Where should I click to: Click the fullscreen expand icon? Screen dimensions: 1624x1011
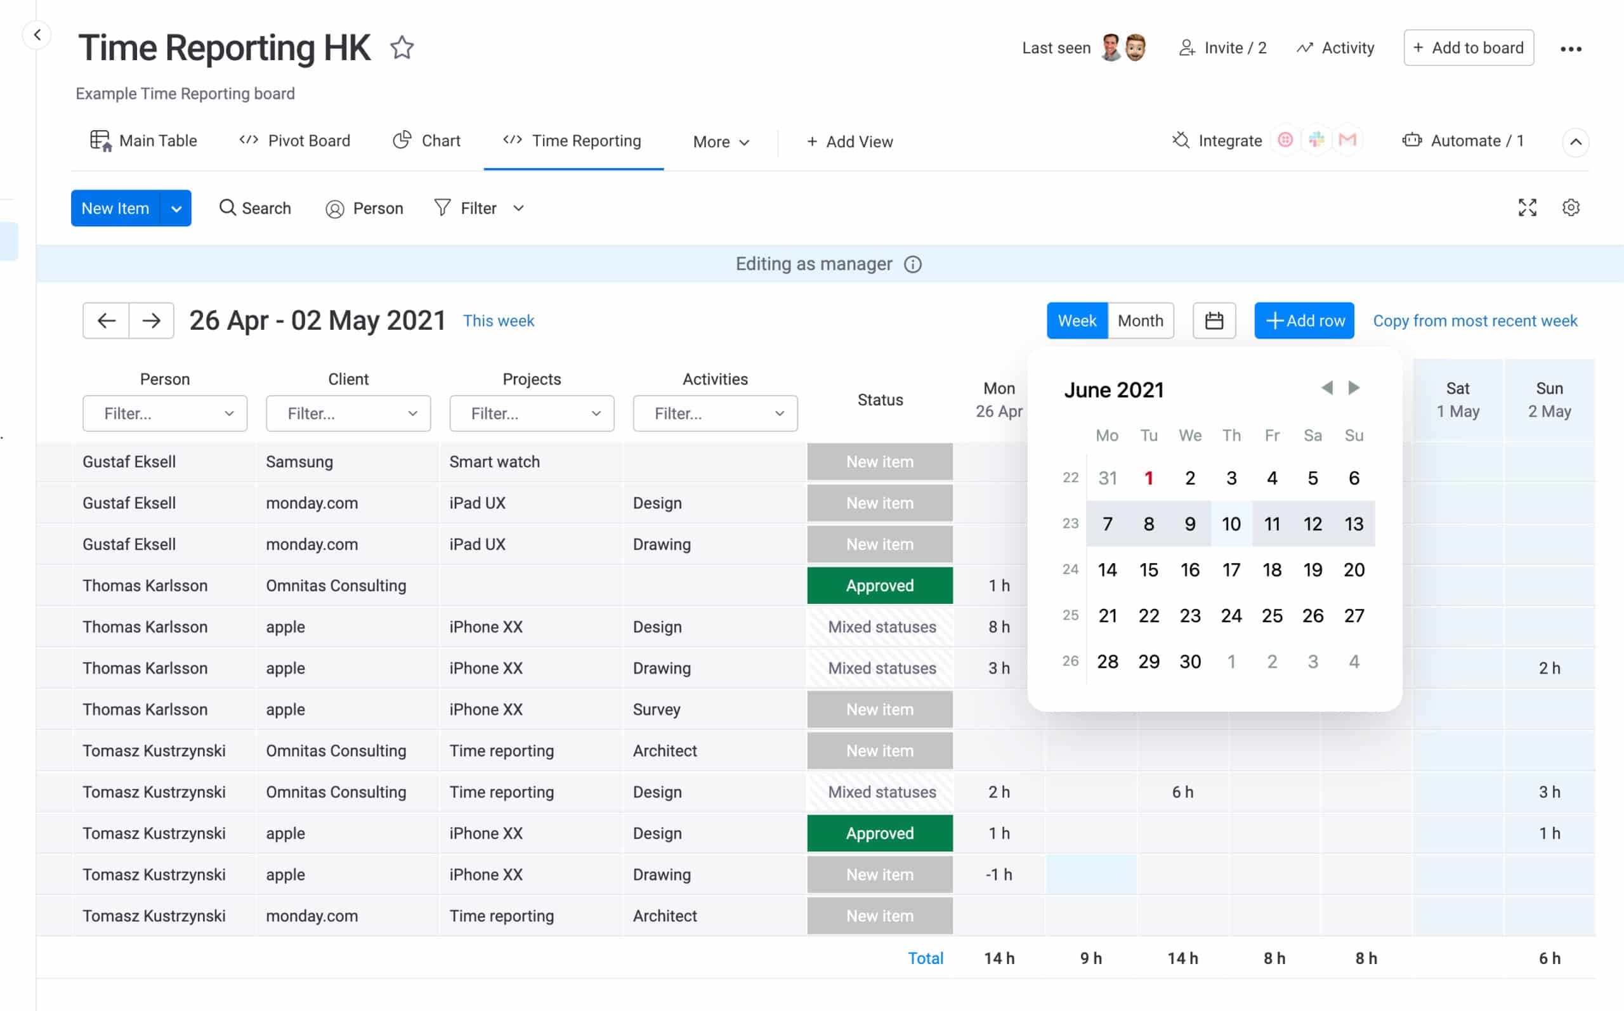pos(1527,208)
